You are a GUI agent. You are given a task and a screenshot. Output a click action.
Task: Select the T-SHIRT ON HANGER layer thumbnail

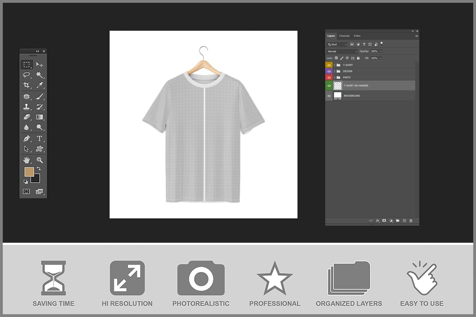coord(338,85)
